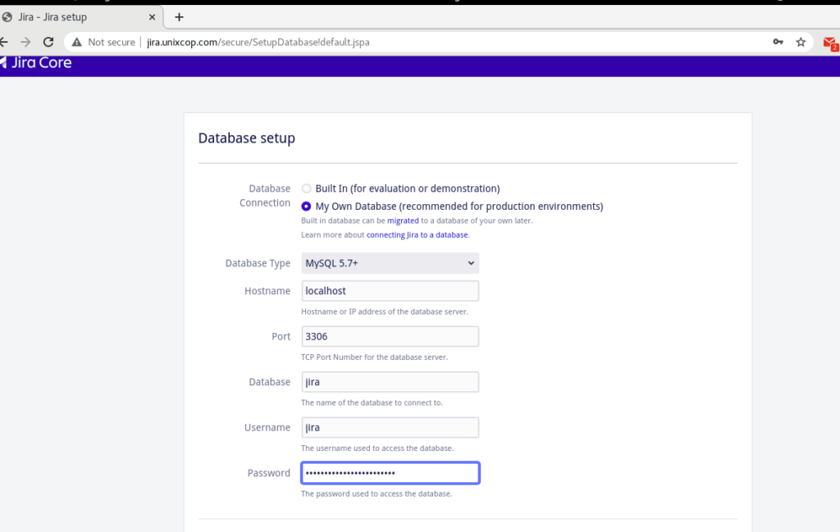Viewport: 840px width, 532px height.
Task: Select Built In database radio option
Action: 306,189
